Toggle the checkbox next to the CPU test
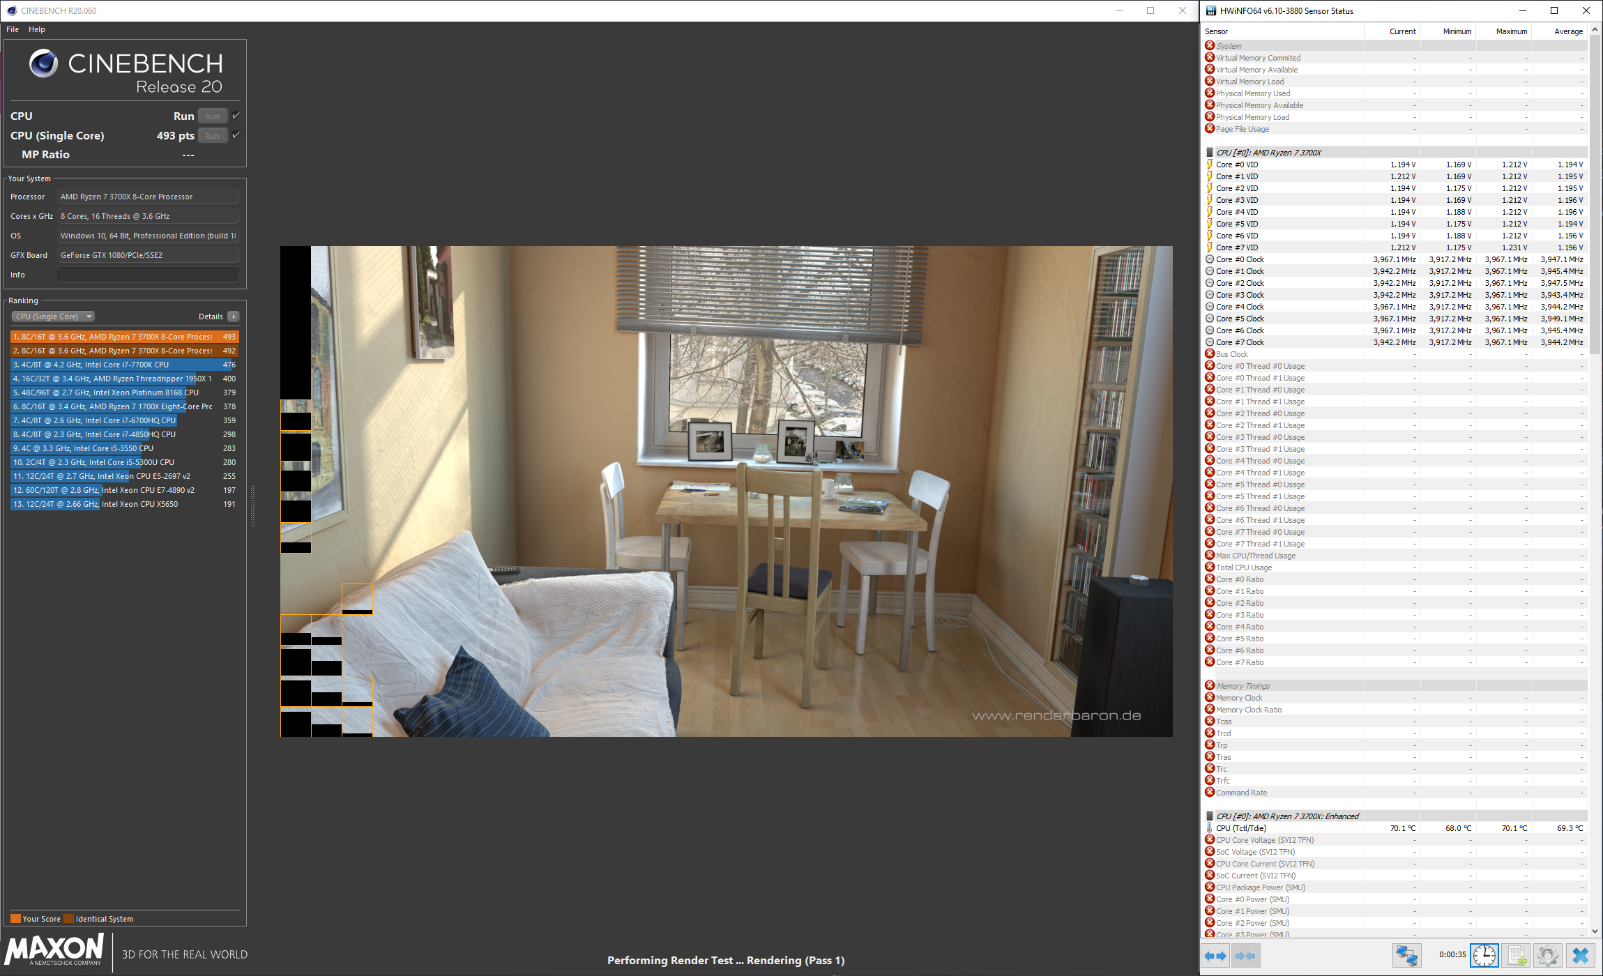1603x976 pixels. coord(236,116)
